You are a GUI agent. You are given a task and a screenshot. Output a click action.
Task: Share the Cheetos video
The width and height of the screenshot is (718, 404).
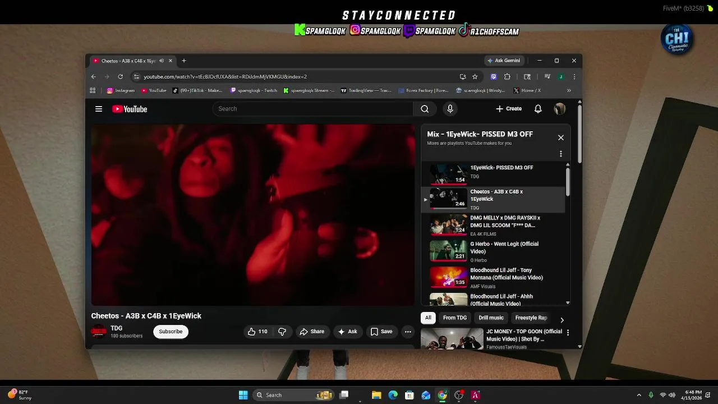point(312,332)
